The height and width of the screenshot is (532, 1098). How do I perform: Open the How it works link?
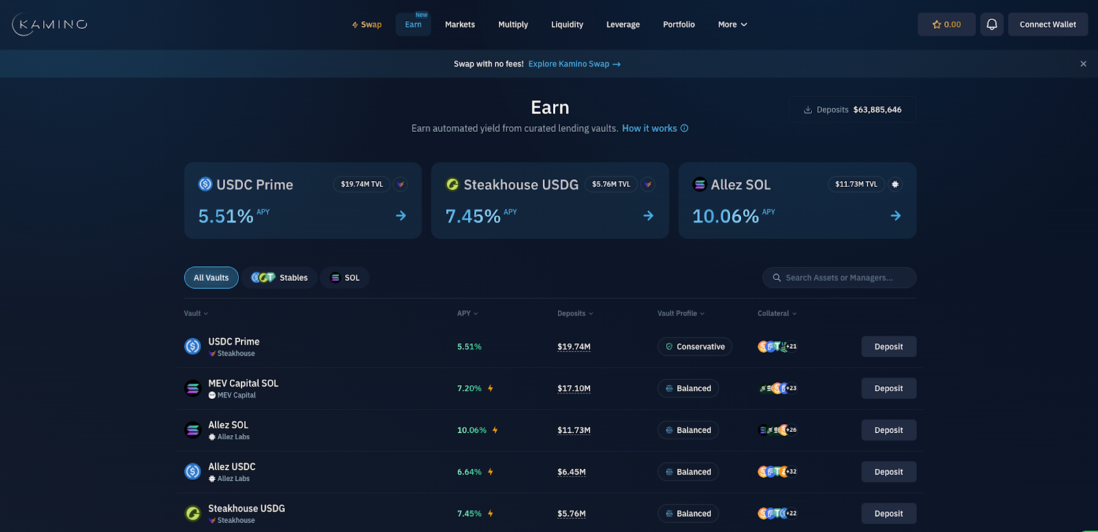click(x=649, y=128)
